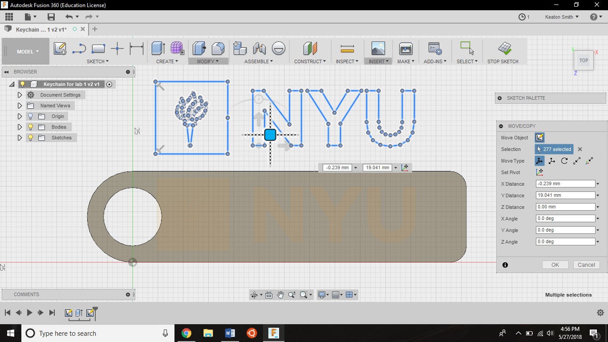
Task: Expand the Bodies folder node
Action: (x=20, y=127)
